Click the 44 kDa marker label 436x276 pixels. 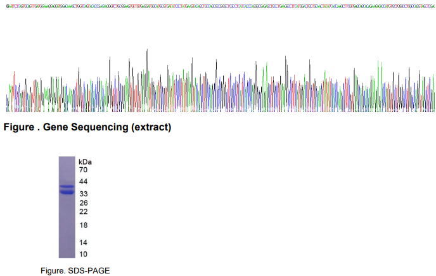pos(83,182)
